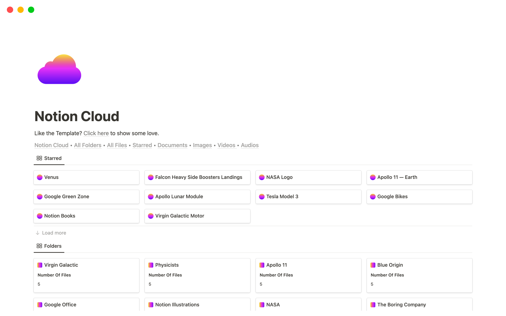Follow the Click here link
The width and height of the screenshot is (506, 316).
coord(96,133)
